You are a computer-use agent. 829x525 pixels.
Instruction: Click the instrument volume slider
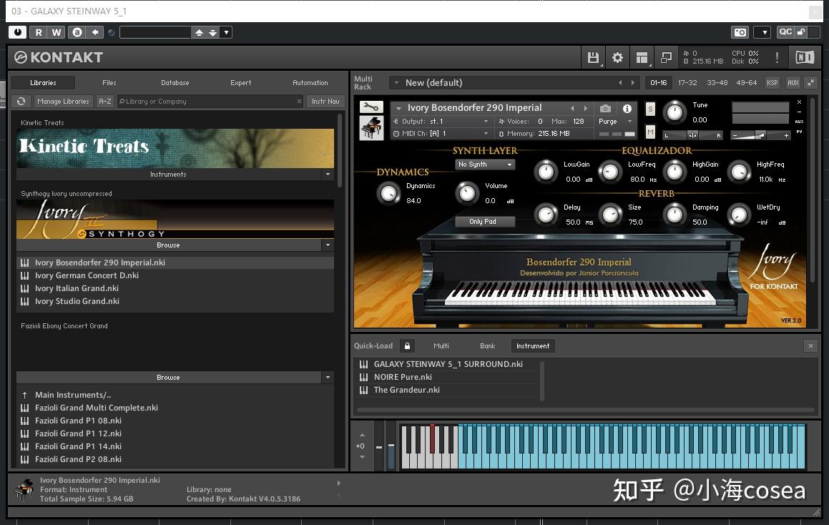(x=761, y=135)
